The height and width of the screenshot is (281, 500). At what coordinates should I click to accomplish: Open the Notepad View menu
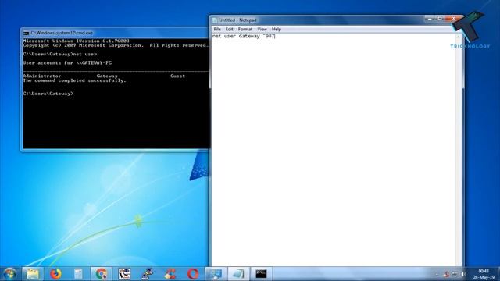262,30
